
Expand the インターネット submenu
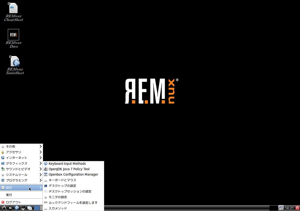(x=21, y=158)
